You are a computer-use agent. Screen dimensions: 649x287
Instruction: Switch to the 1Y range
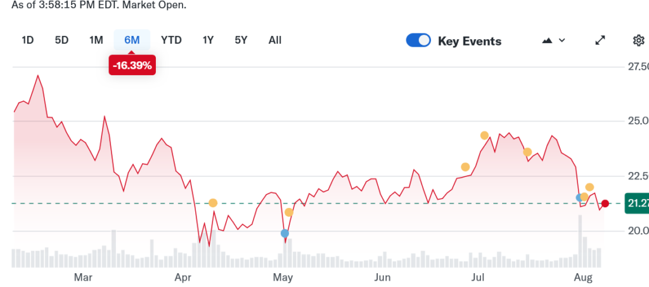(x=208, y=40)
